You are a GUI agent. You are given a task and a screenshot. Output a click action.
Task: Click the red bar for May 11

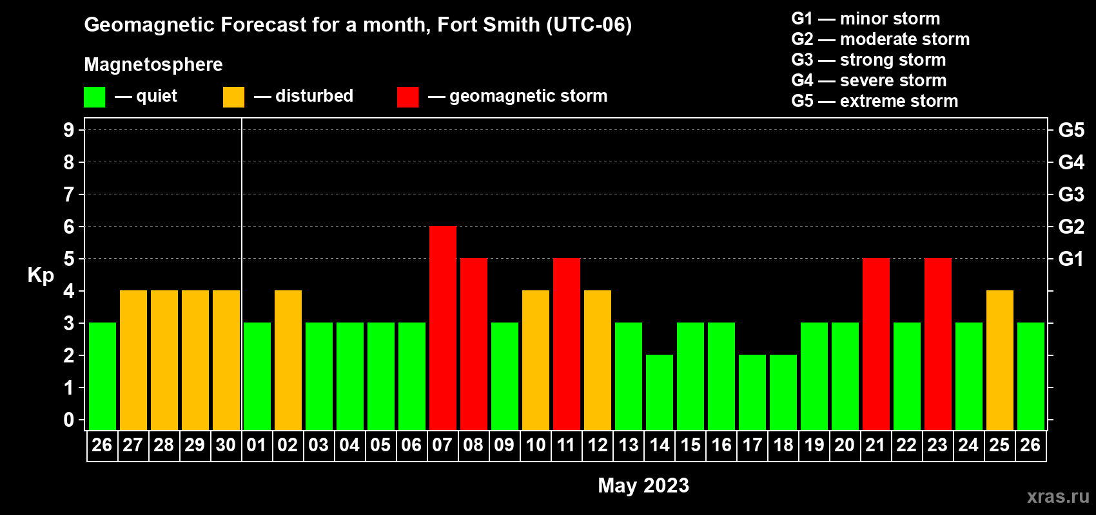click(567, 344)
